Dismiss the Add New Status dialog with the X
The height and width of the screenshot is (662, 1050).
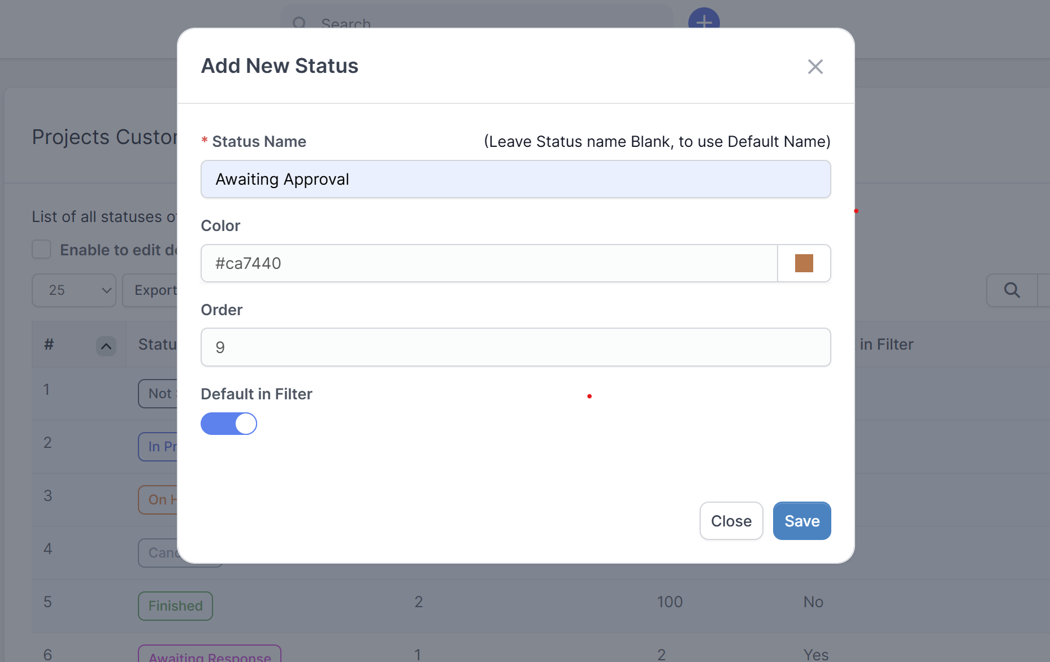pyautogui.click(x=815, y=67)
